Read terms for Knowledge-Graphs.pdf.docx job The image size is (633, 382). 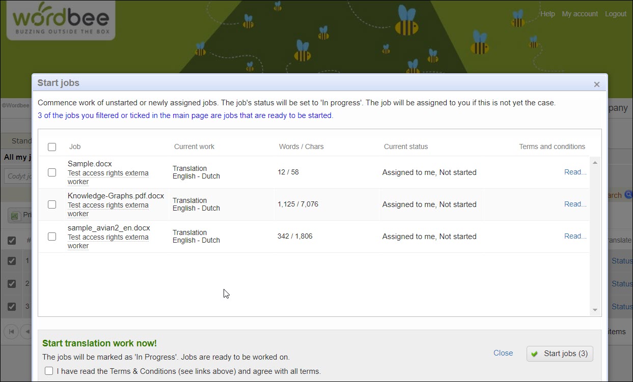tap(575, 204)
